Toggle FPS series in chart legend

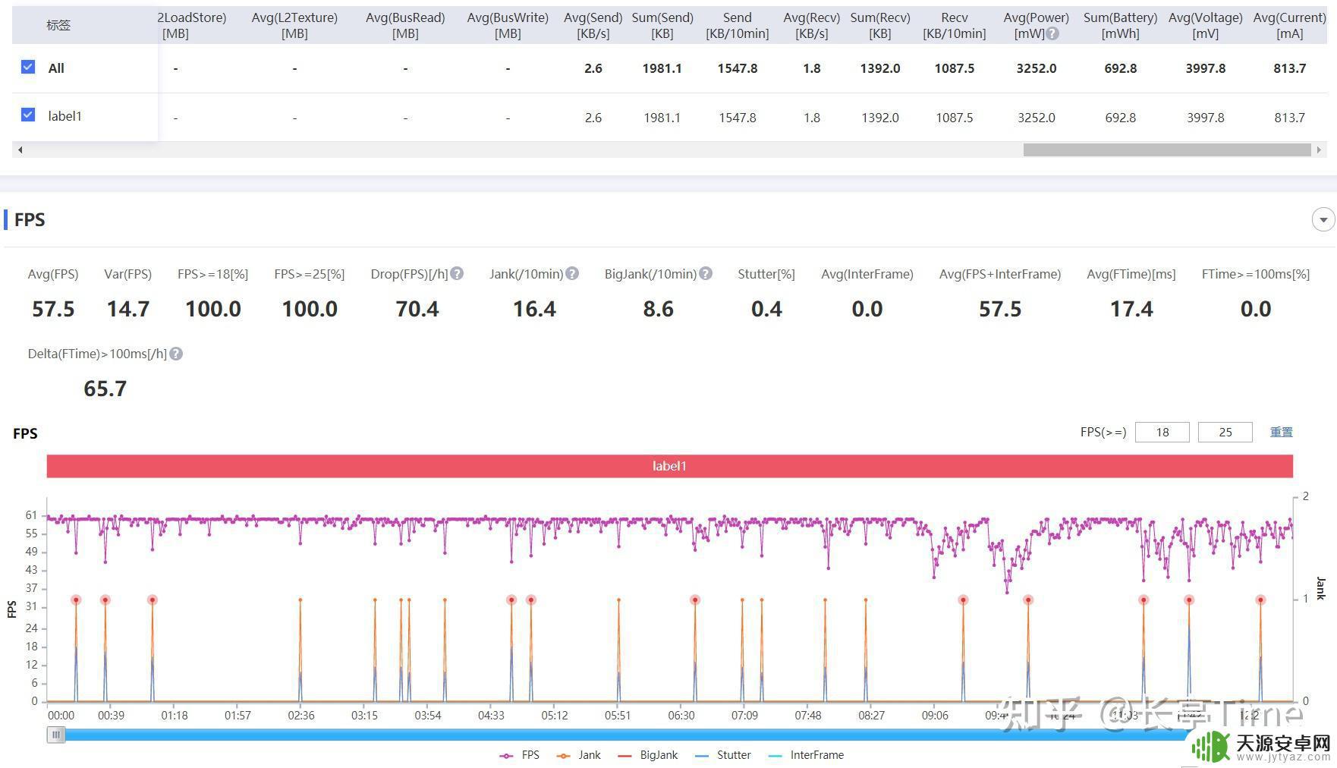(x=520, y=755)
